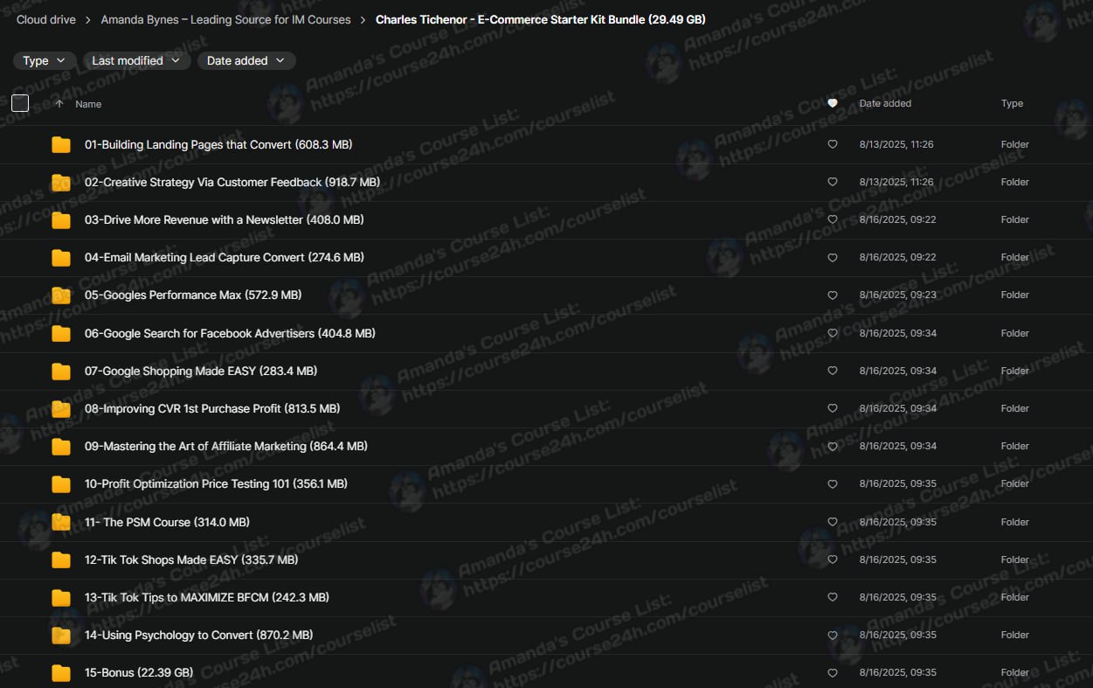The width and height of the screenshot is (1093, 688).
Task: Navigate to Amanda Bynes breadcrumb folder
Action: pos(225,19)
